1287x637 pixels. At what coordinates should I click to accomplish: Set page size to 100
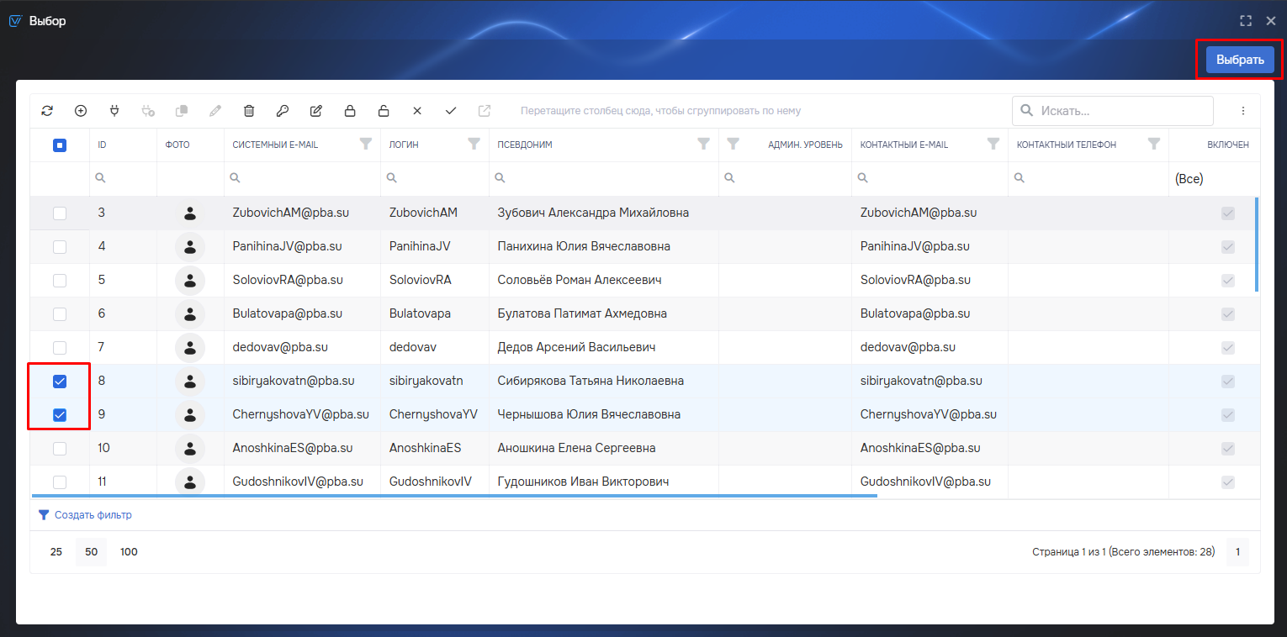129,552
